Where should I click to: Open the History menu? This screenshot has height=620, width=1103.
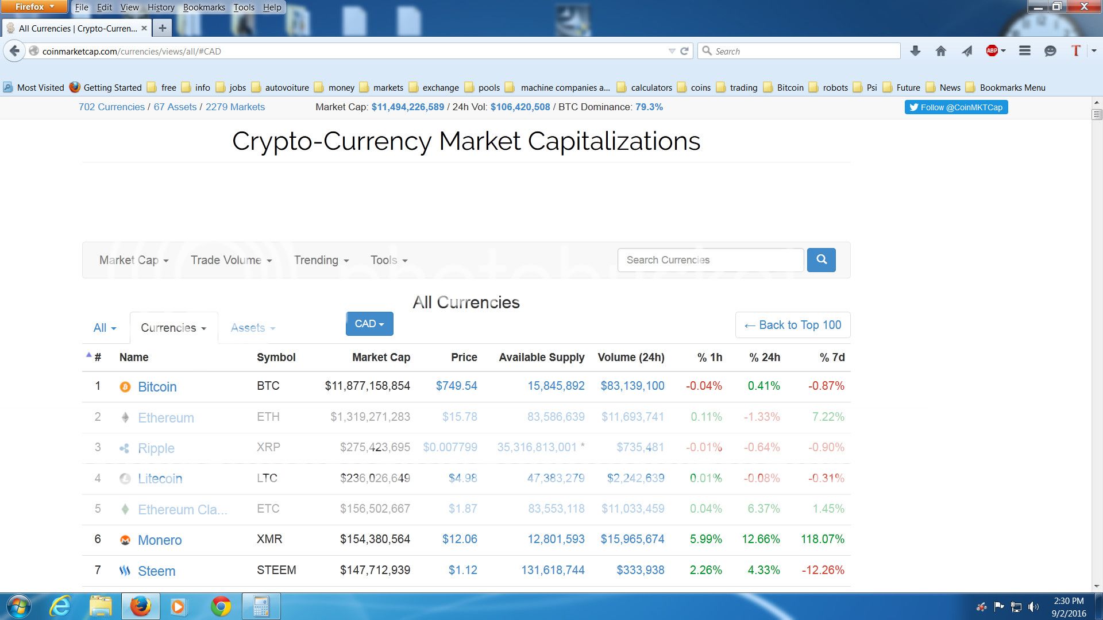point(161,7)
